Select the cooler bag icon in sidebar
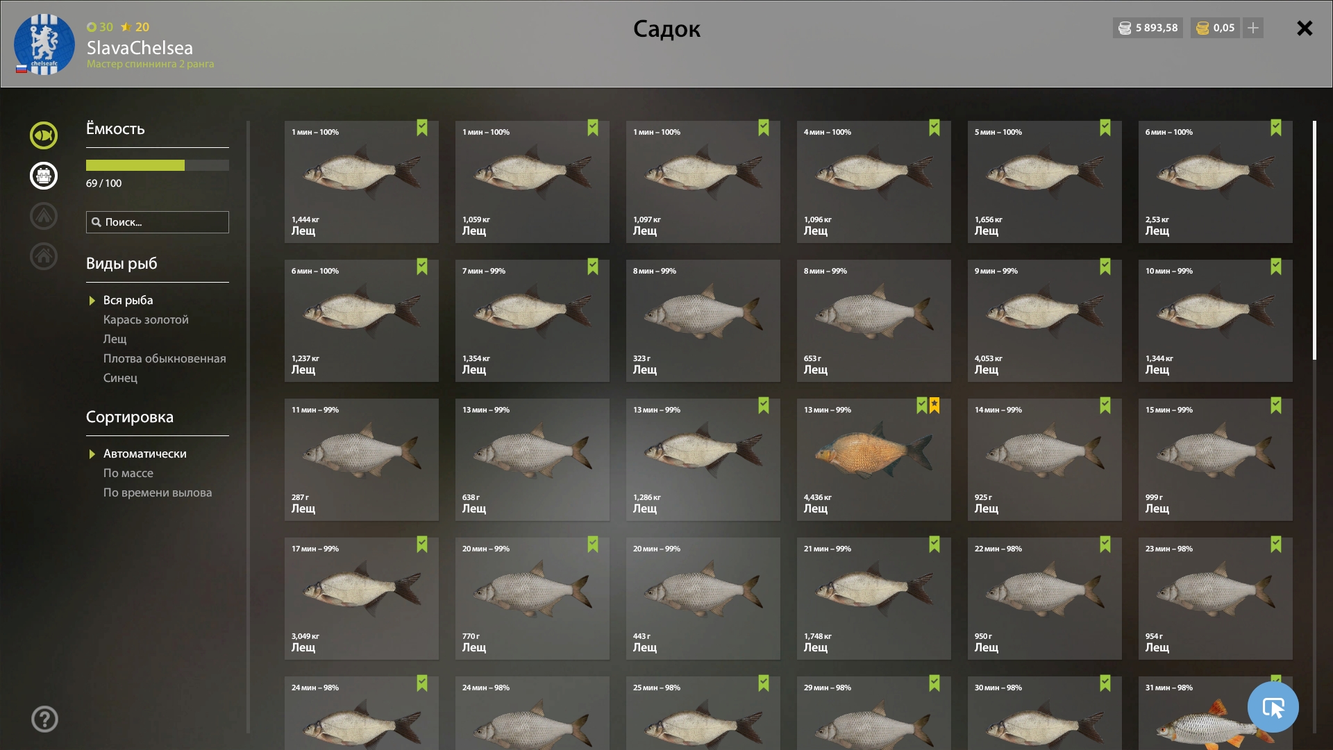Screen dimensions: 1333x750 pos(44,176)
